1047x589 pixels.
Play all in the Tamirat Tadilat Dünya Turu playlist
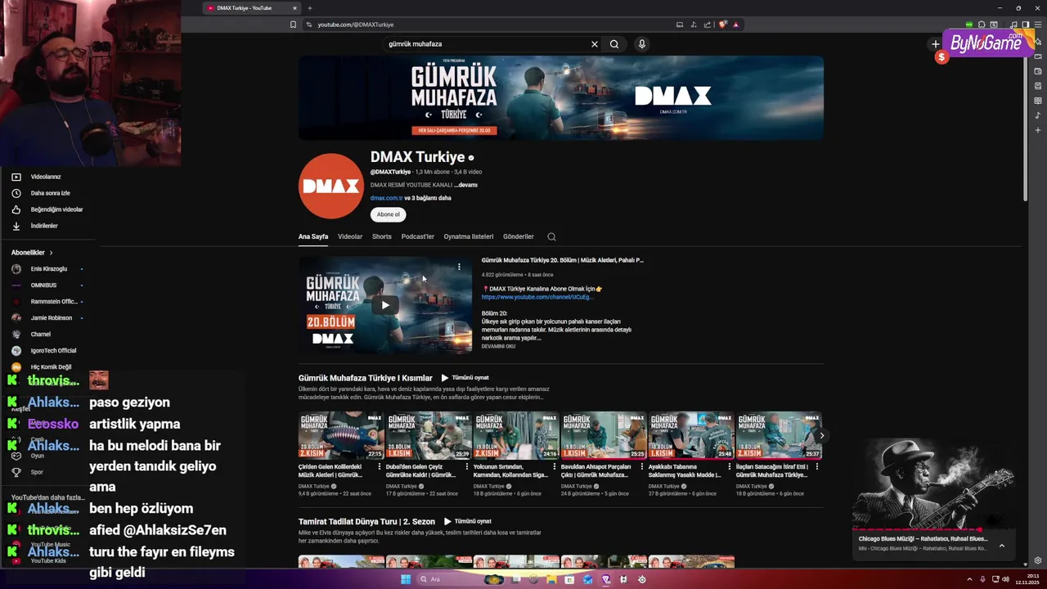pos(469,521)
